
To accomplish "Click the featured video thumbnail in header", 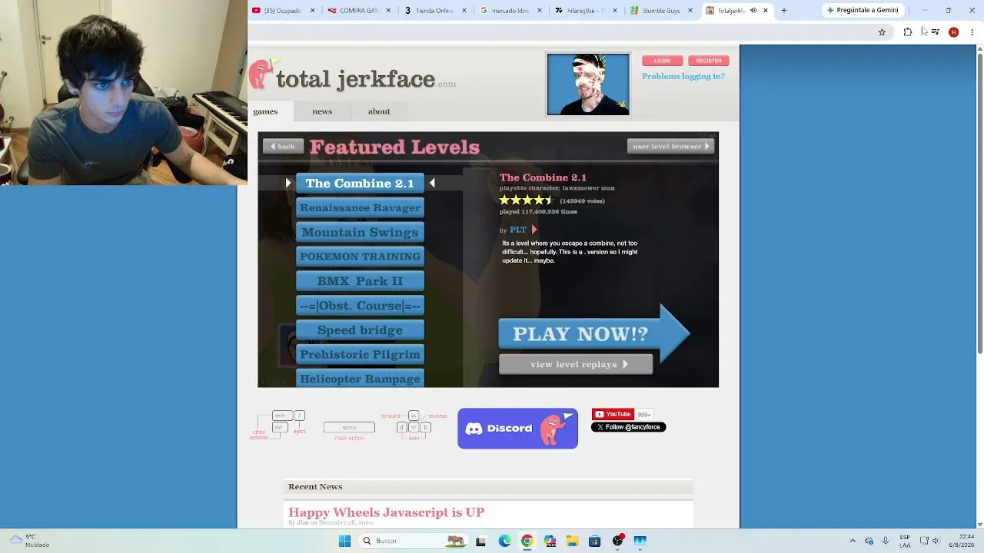I will click(588, 84).
